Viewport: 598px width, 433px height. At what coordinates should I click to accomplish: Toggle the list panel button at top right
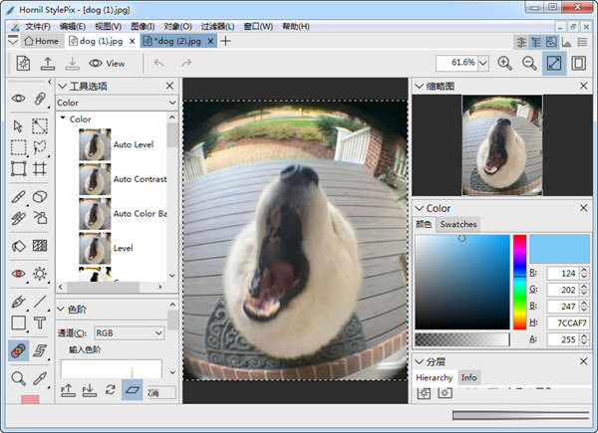coord(582,42)
